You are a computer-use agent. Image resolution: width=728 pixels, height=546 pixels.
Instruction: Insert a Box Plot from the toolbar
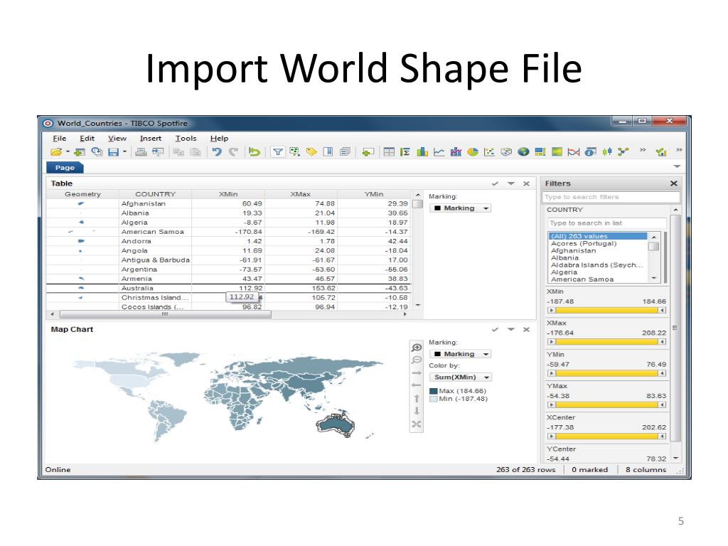pos(607,152)
